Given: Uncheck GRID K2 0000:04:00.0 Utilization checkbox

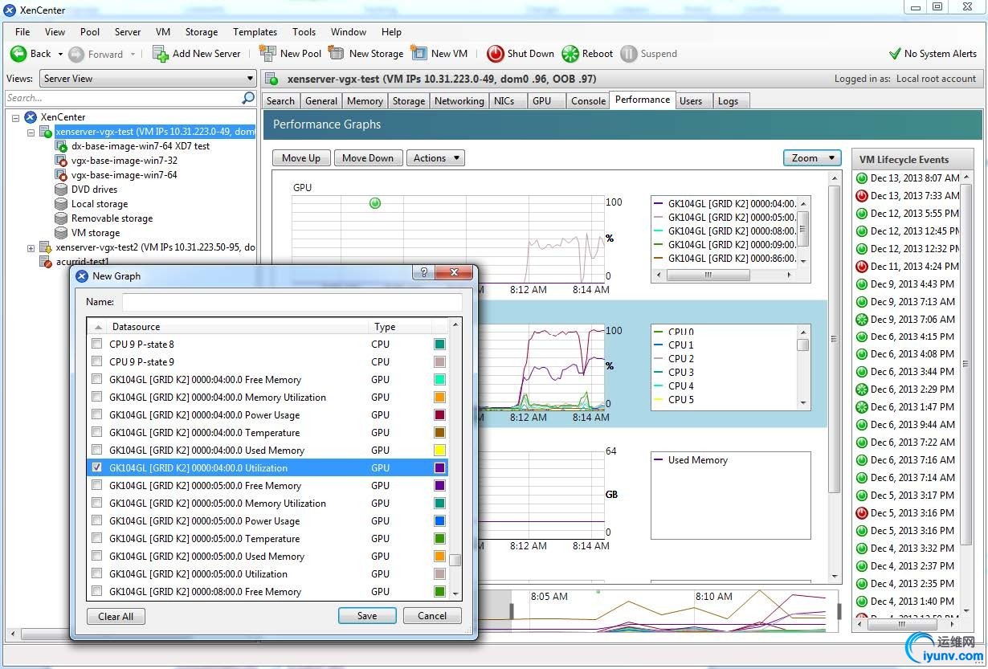Looking at the screenshot, I should pos(97,467).
